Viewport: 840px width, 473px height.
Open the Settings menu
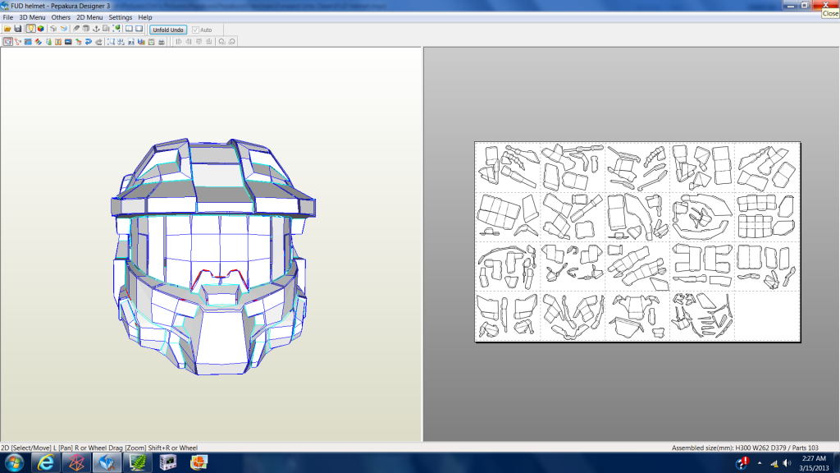tap(121, 17)
